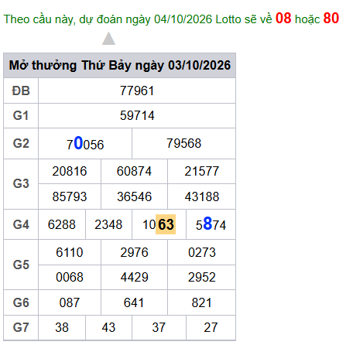346x345 pixels.
Task: Select G6 number 641
Action: click(134, 302)
